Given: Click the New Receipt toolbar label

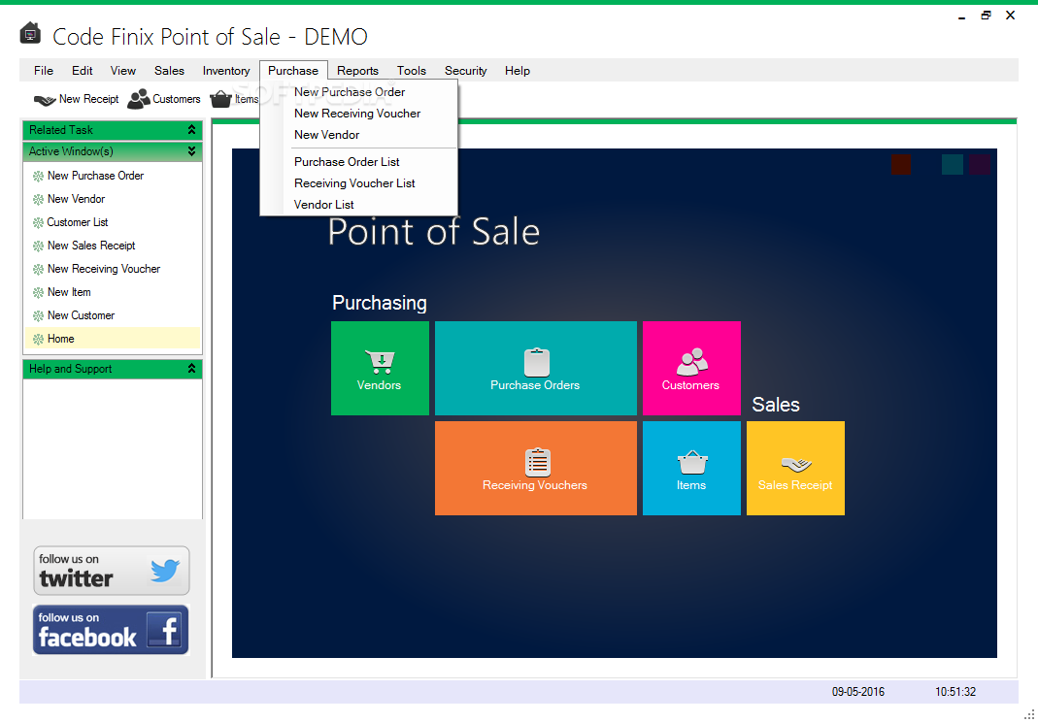Looking at the screenshot, I should tap(88, 99).
